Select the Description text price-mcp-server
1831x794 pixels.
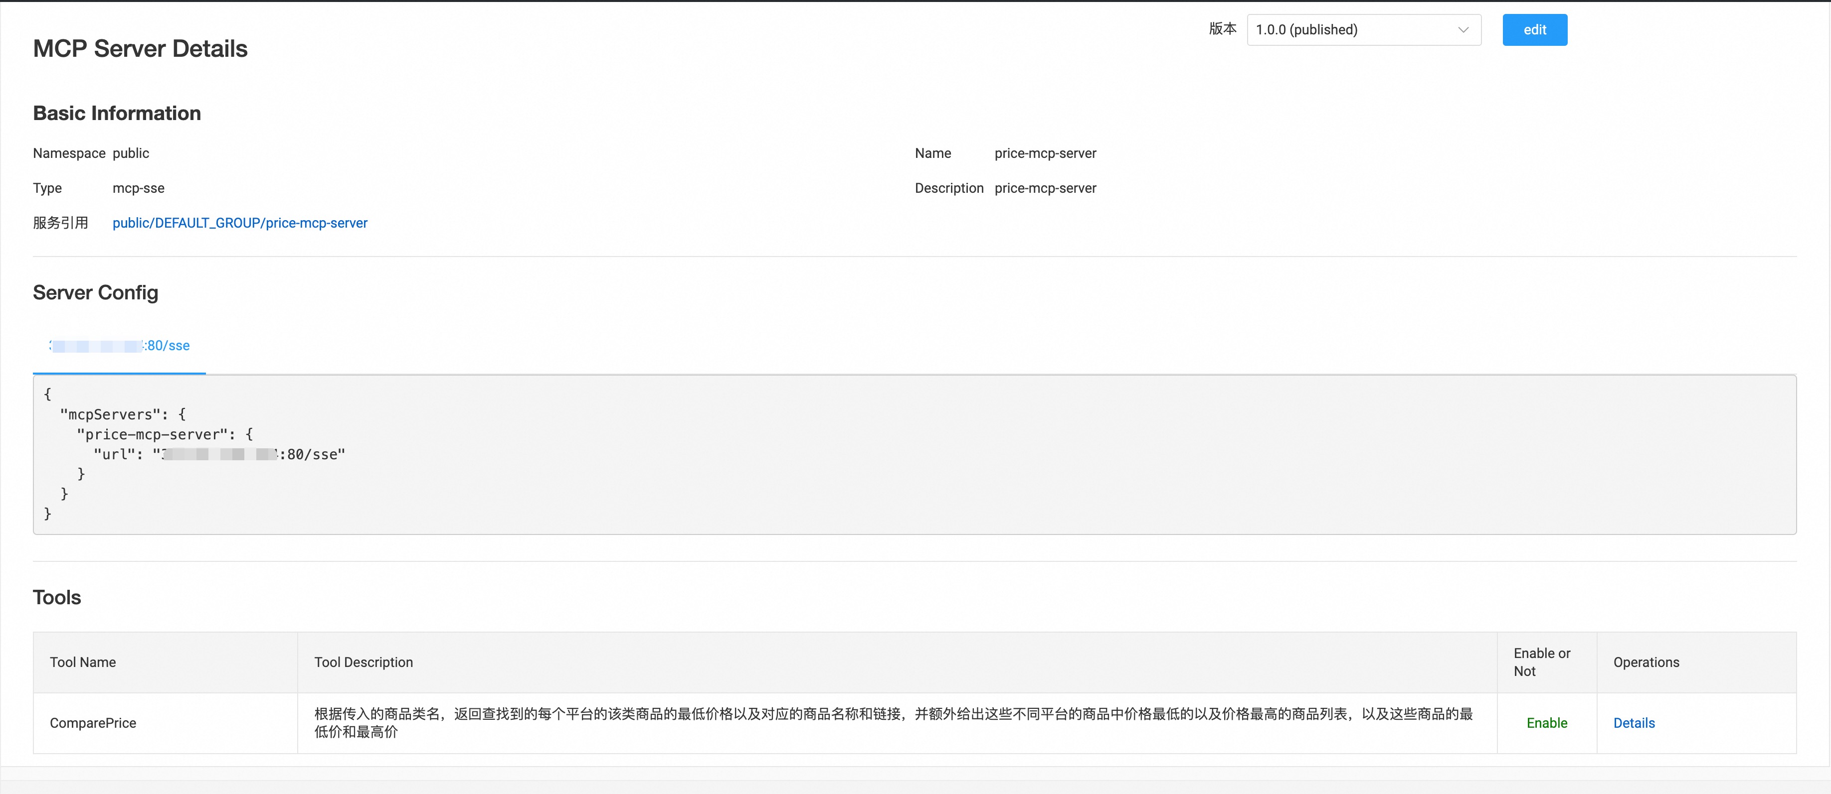click(1045, 187)
